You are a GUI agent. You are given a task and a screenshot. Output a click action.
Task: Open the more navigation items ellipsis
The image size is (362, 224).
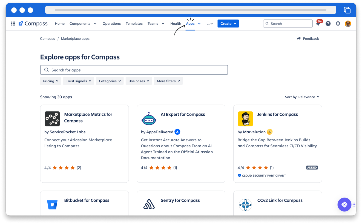click(210, 24)
